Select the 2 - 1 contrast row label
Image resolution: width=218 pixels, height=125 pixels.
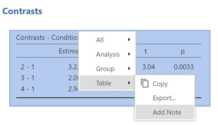tap(27, 67)
